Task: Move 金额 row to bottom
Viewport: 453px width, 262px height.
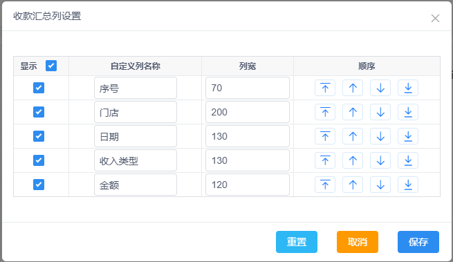Action: pos(408,185)
